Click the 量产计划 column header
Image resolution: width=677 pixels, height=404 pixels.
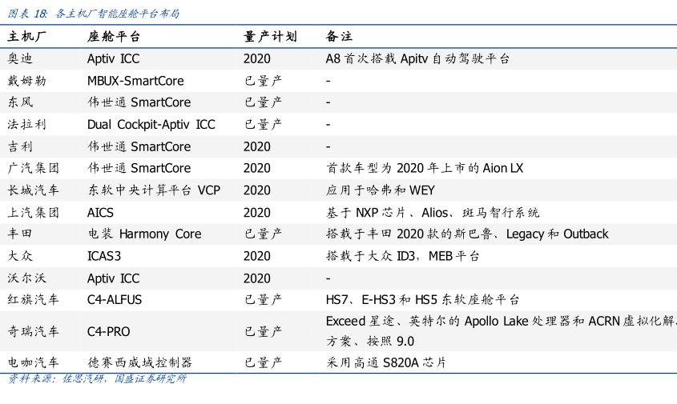coord(270,37)
